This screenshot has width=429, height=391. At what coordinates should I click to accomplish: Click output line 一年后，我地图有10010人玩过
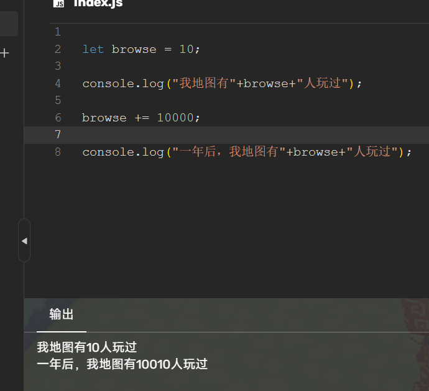point(122,364)
